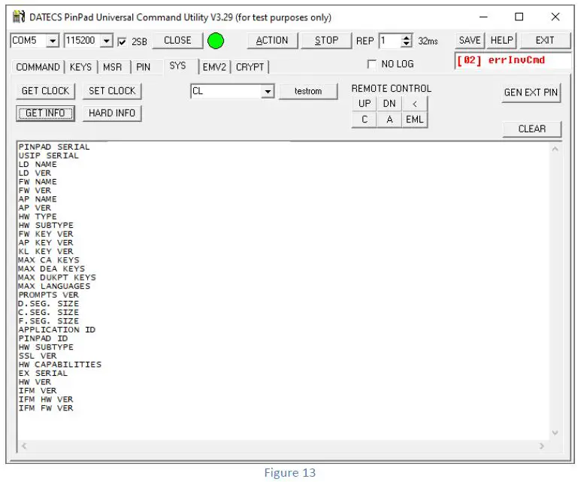Click remote control UP button
Screen dimensions: 578x482
(x=365, y=104)
